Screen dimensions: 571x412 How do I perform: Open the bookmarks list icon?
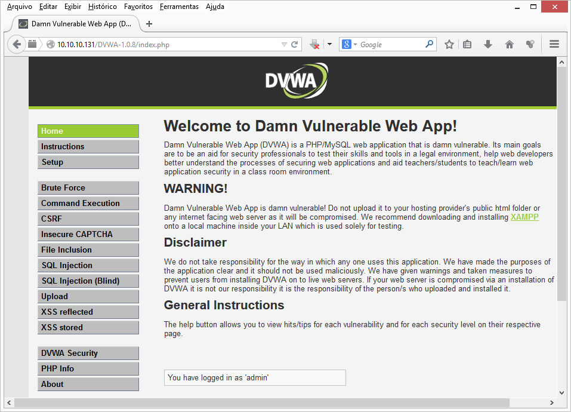pyautogui.click(x=468, y=44)
